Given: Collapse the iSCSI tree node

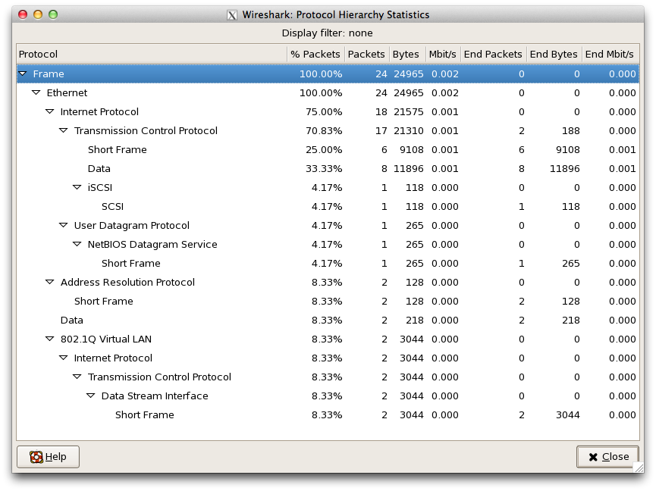Looking at the screenshot, I should click(77, 188).
